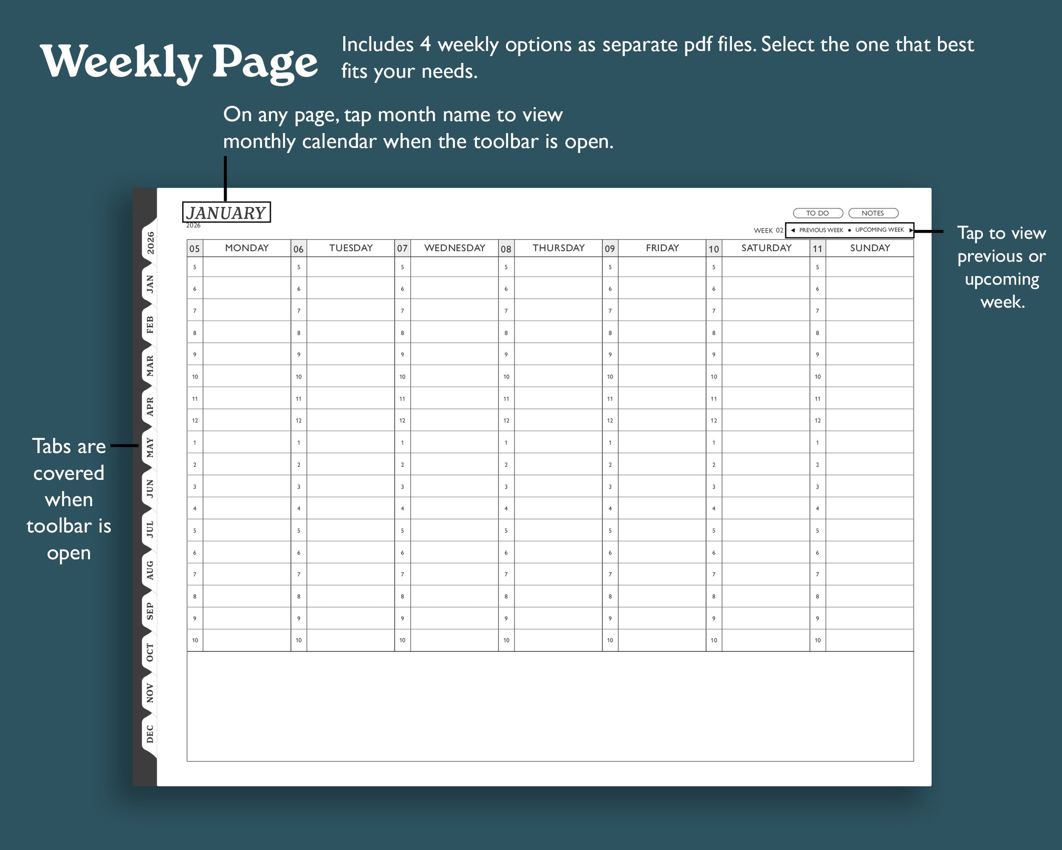
Task: Click the bottom blank notes area
Action: (550, 706)
